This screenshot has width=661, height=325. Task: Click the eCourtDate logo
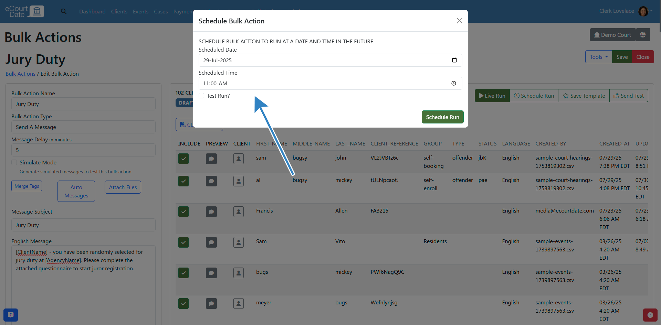(x=24, y=11)
